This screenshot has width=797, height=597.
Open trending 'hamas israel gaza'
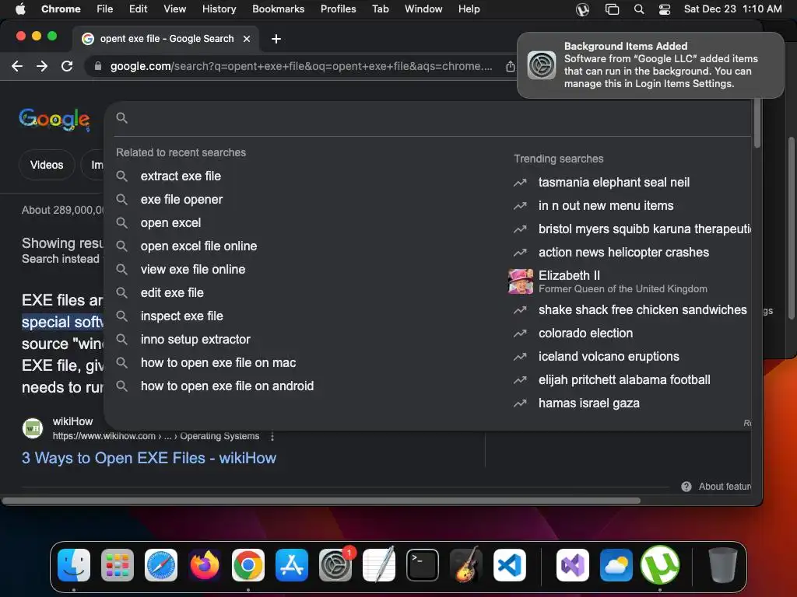click(x=588, y=403)
